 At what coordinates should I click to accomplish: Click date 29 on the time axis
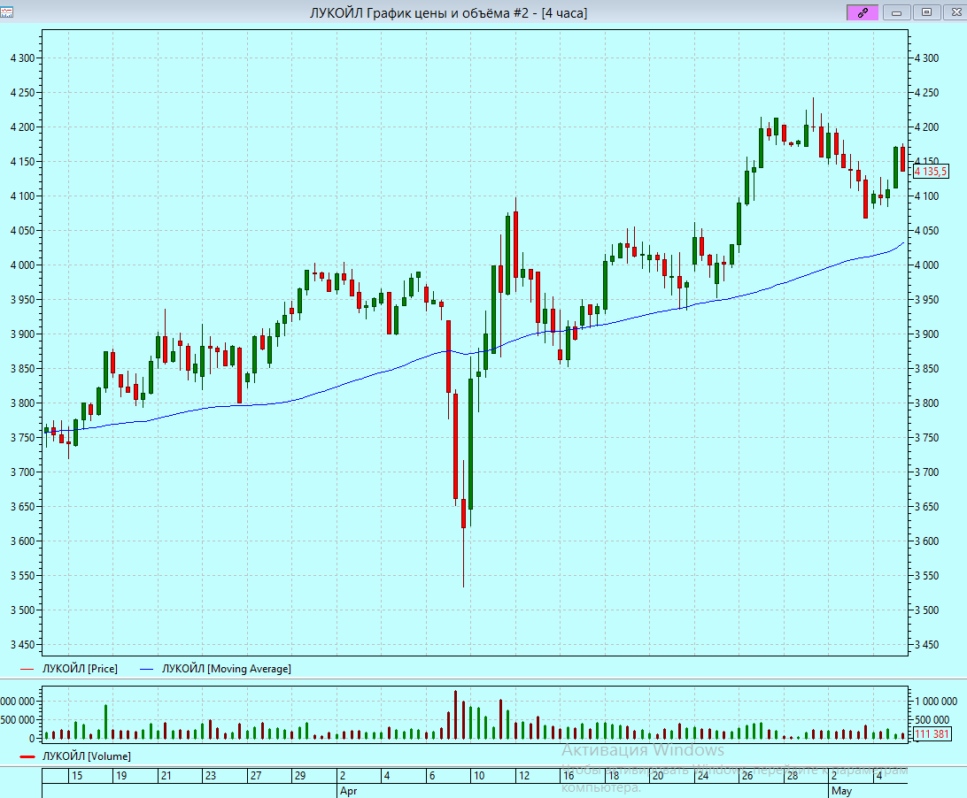pyautogui.click(x=300, y=776)
